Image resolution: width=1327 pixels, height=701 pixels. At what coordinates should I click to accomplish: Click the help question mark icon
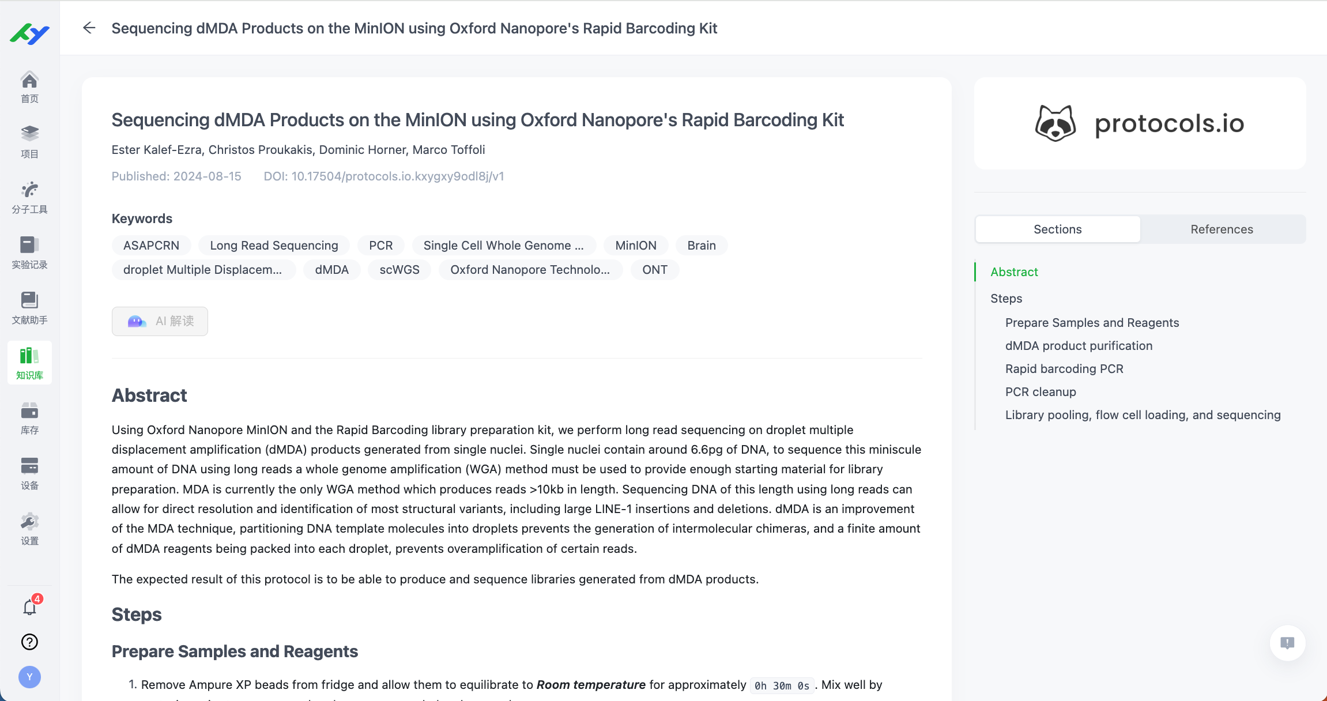pyautogui.click(x=29, y=642)
